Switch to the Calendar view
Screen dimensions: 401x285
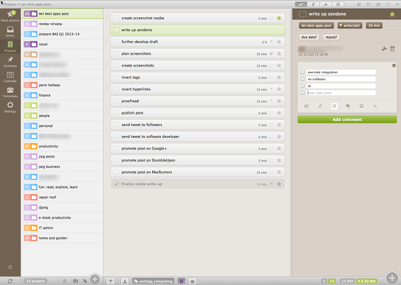pos(10,77)
